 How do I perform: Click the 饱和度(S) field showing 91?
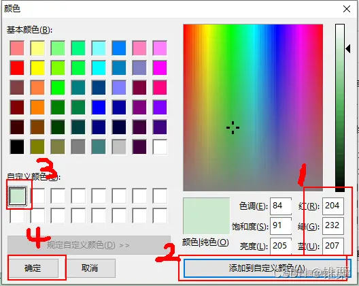click(280, 225)
